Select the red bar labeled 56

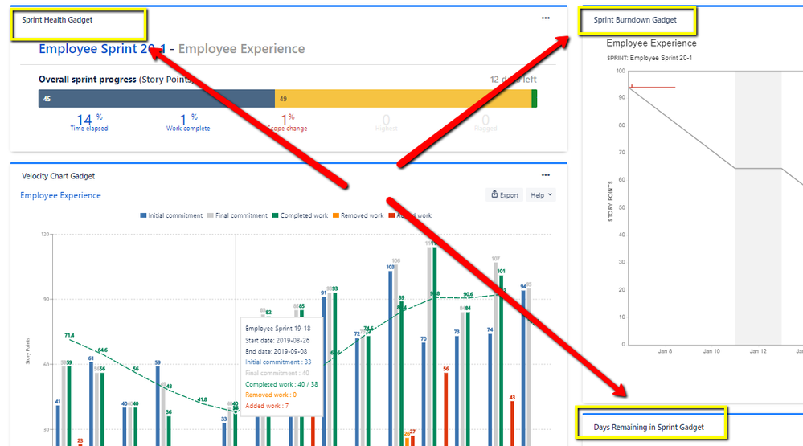[446, 409]
